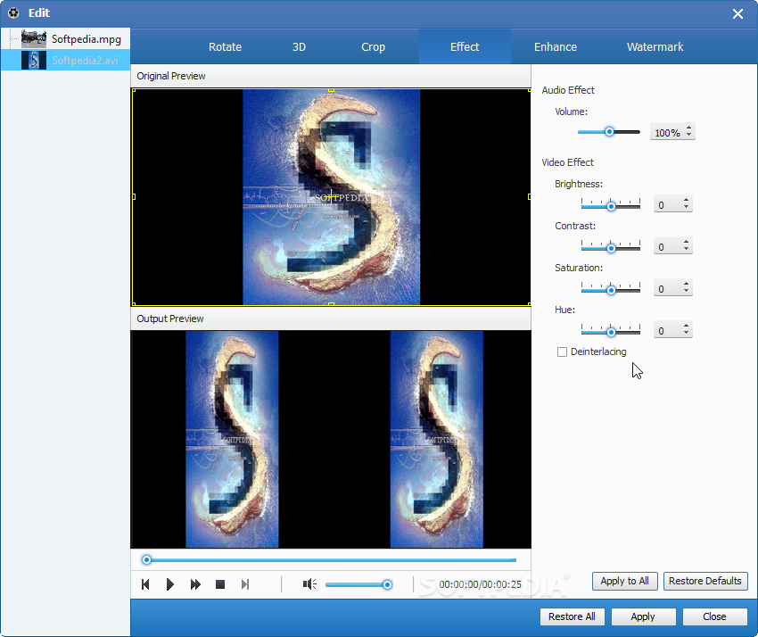The height and width of the screenshot is (637, 758).
Task: Switch to the 3D tab
Action: [x=299, y=47]
